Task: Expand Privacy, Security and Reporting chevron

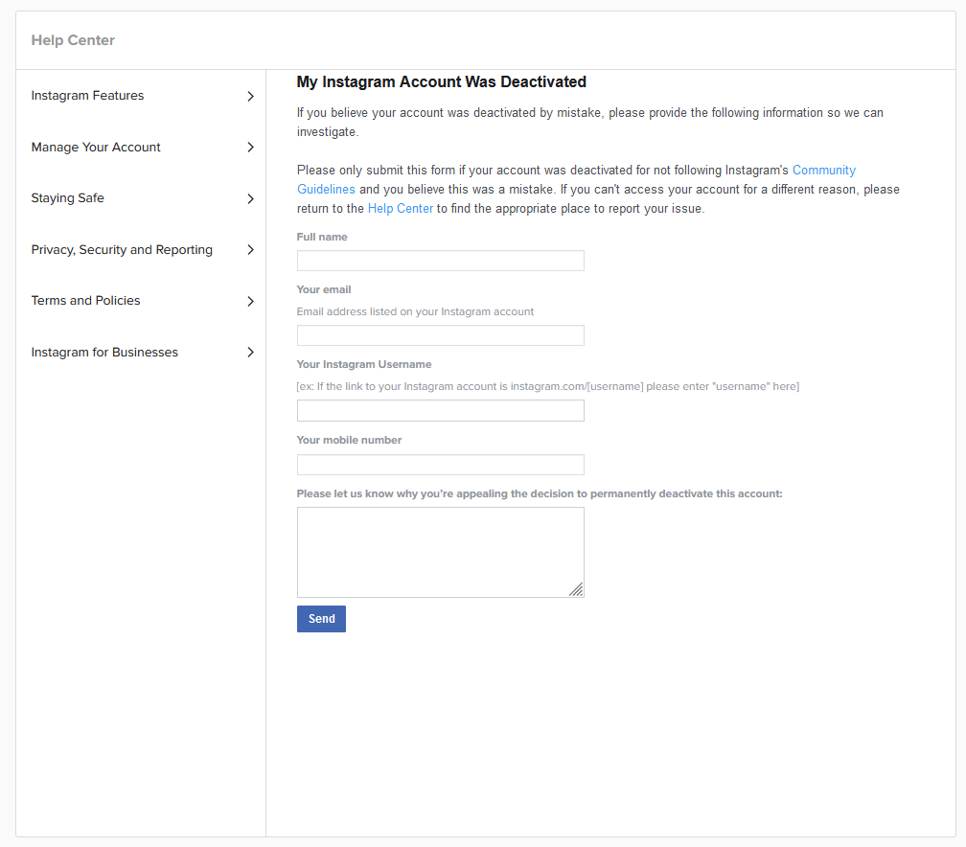Action: [x=250, y=250]
